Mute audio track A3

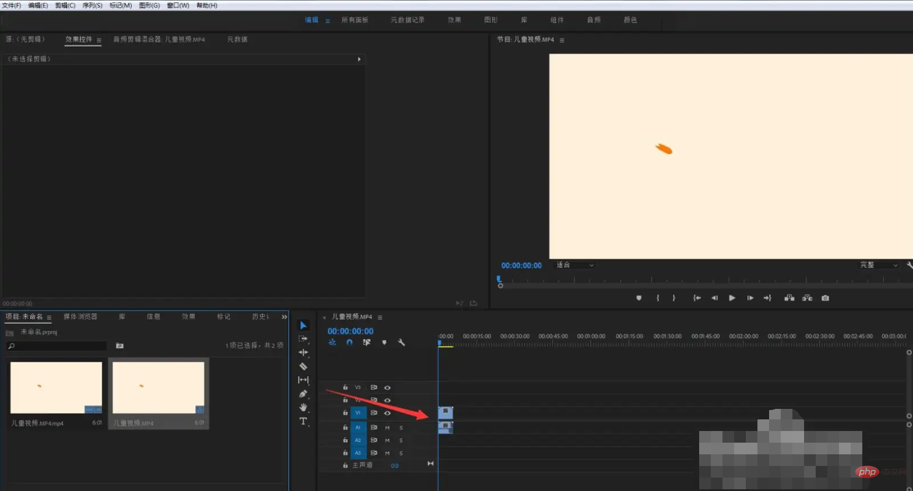(387, 453)
